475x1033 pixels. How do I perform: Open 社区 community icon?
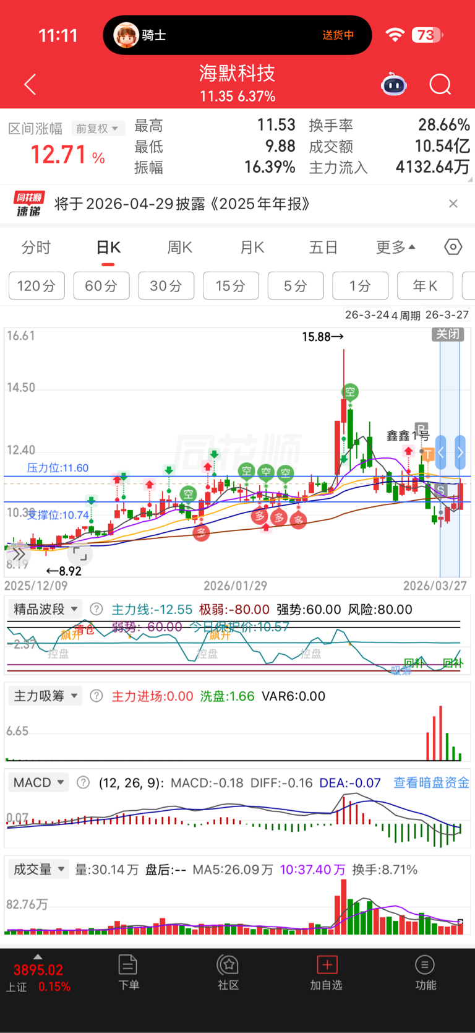228,972
